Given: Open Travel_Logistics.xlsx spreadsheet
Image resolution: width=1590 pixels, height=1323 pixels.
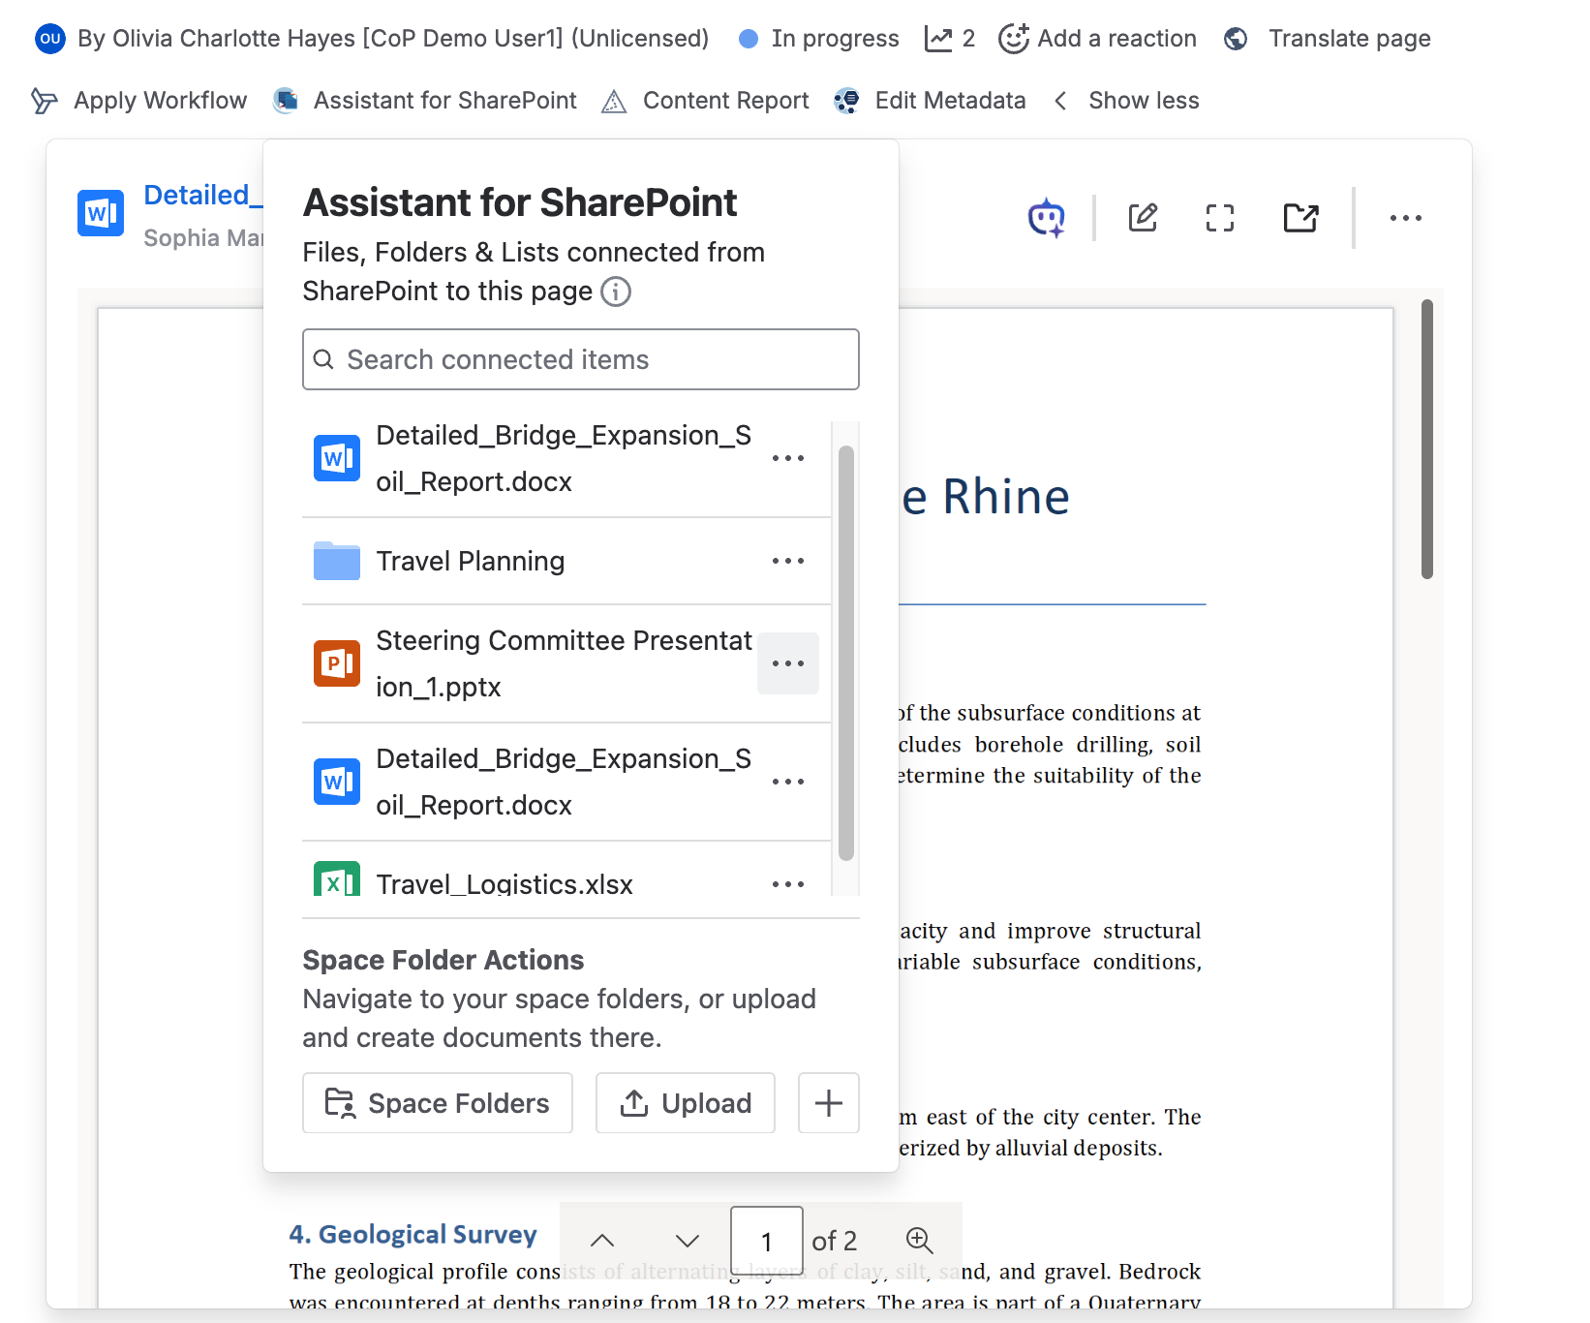Looking at the screenshot, I should (505, 882).
